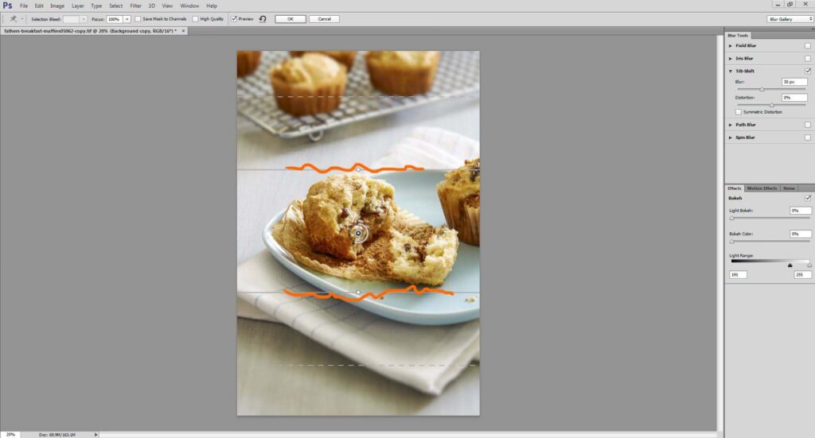This screenshot has height=438, width=815.
Task: Open the Filter menu
Action: (x=136, y=6)
